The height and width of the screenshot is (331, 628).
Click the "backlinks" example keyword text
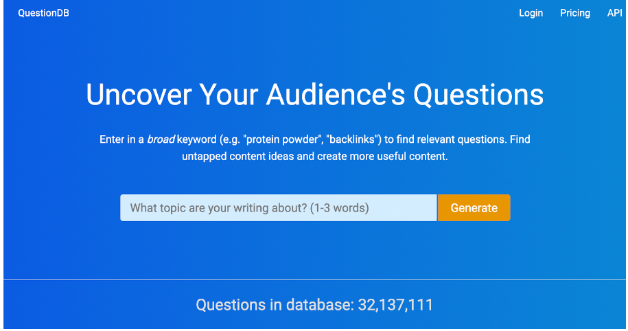tap(353, 139)
